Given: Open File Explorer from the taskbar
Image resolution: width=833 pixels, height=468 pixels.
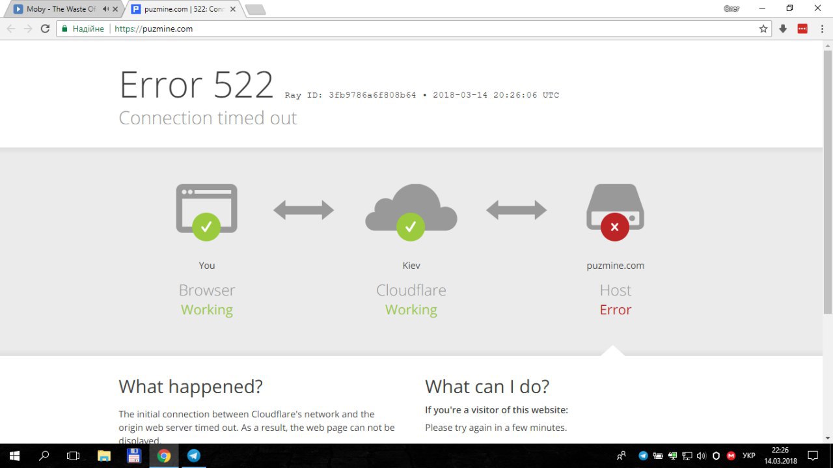Looking at the screenshot, I should coord(104,456).
